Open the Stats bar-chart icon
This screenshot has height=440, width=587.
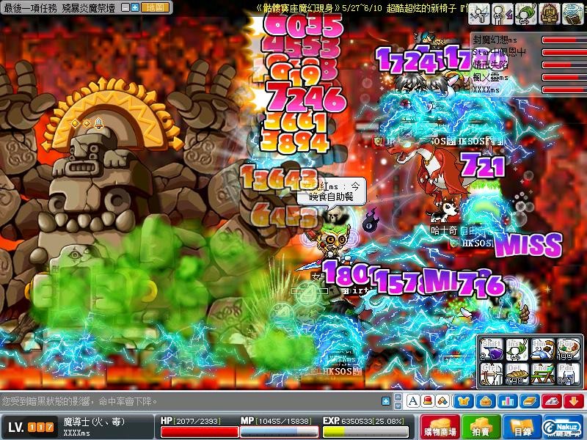[508, 401]
